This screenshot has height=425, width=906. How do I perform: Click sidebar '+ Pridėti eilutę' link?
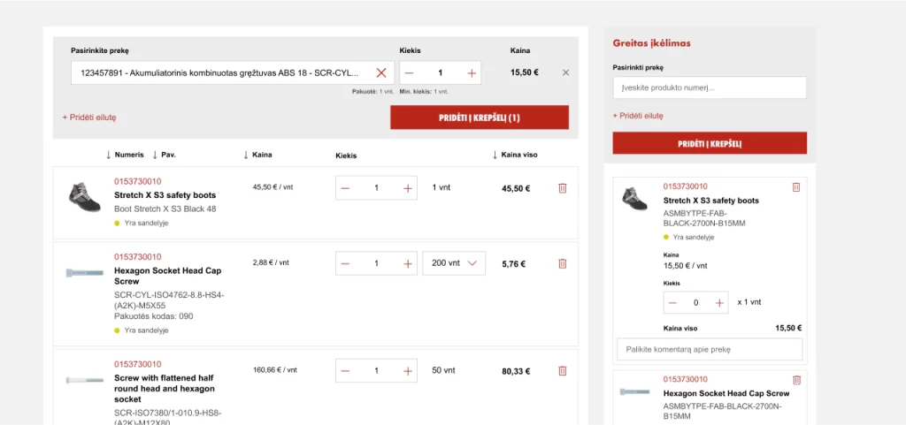(638, 116)
